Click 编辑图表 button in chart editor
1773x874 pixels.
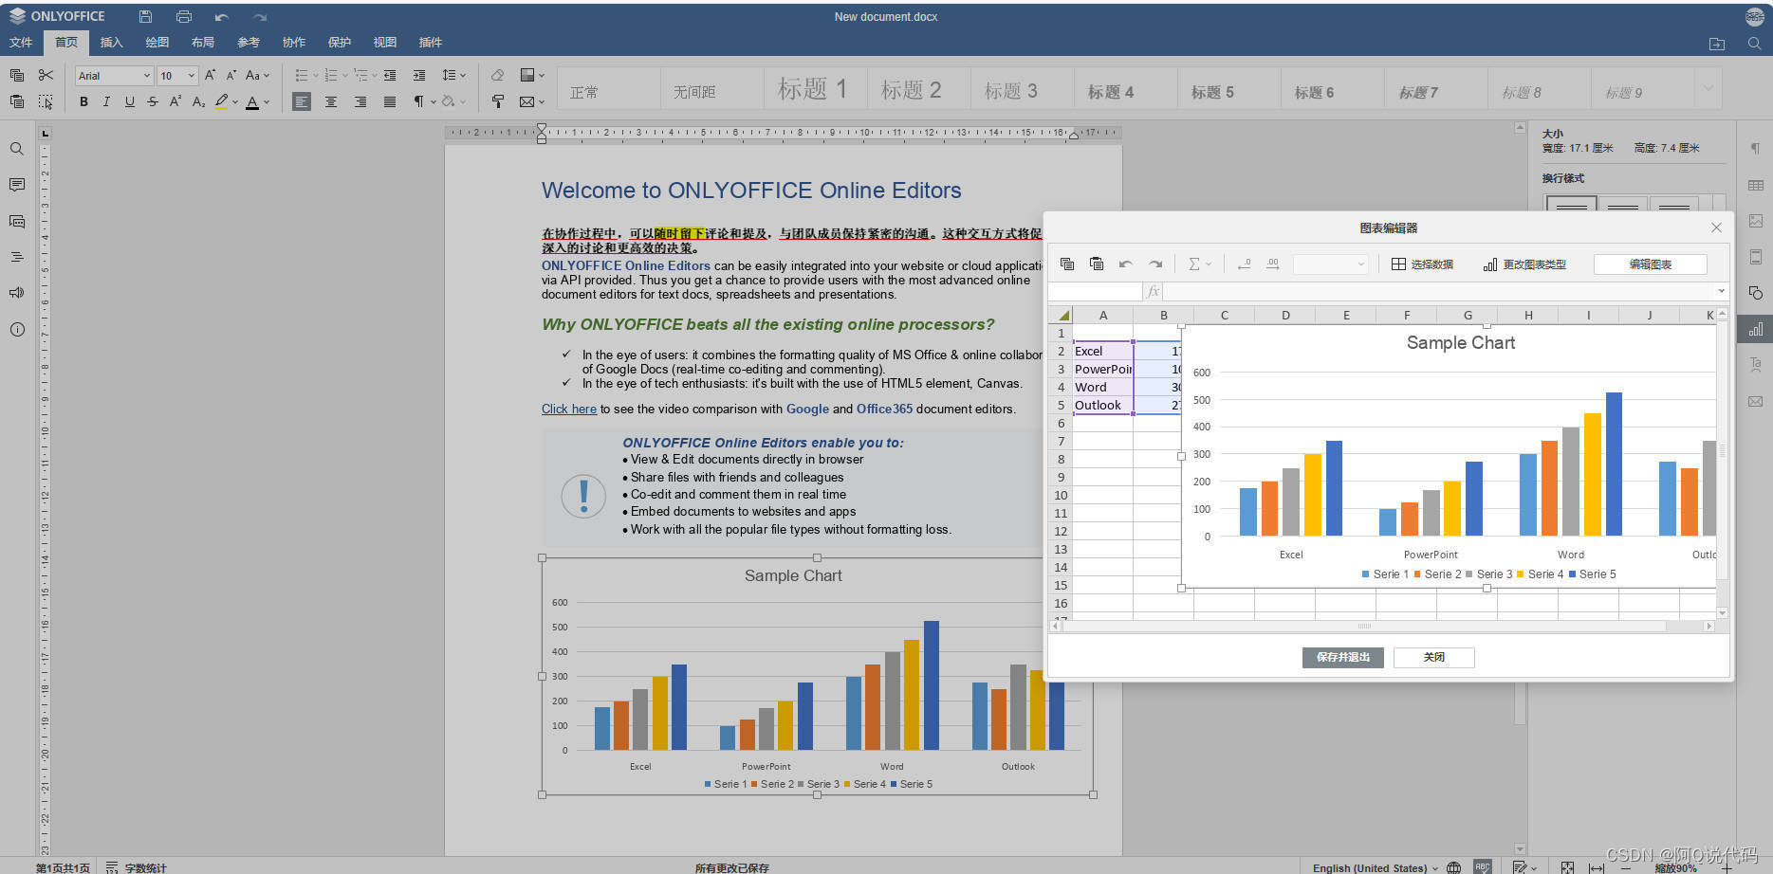click(1650, 264)
